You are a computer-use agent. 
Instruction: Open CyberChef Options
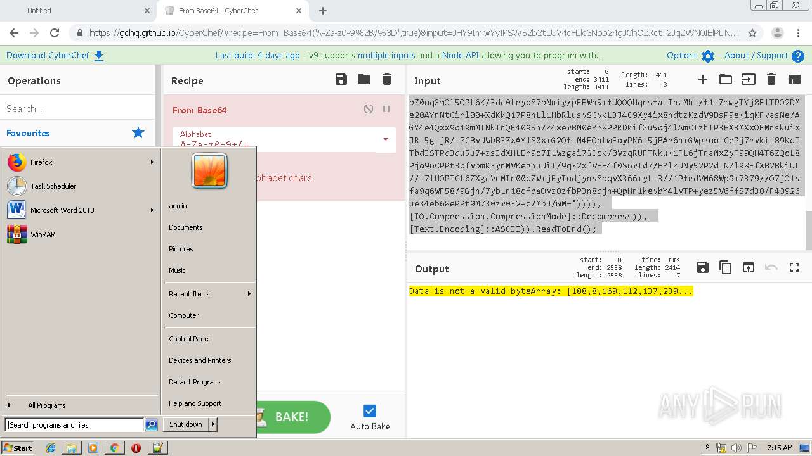(690, 55)
